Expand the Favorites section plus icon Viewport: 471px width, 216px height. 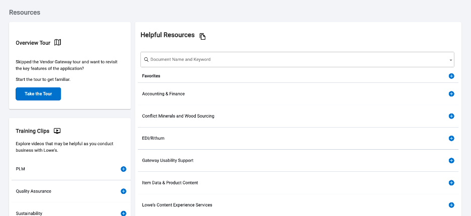point(451,76)
